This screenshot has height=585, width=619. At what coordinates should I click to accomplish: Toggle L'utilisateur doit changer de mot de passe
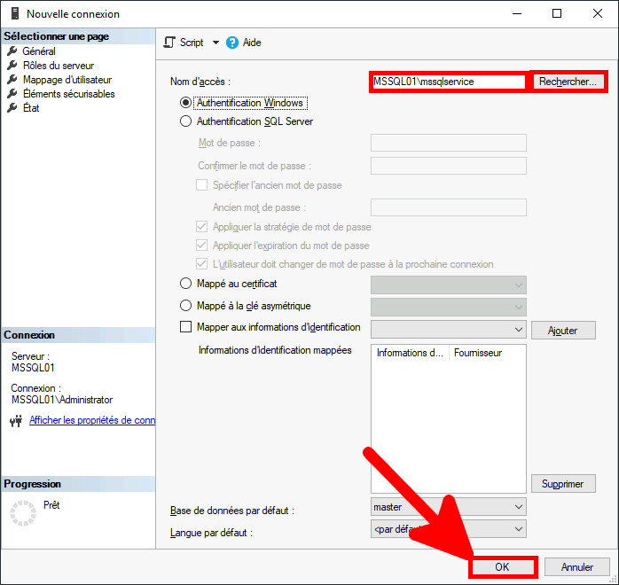pyautogui.click(x=201, y=264)
